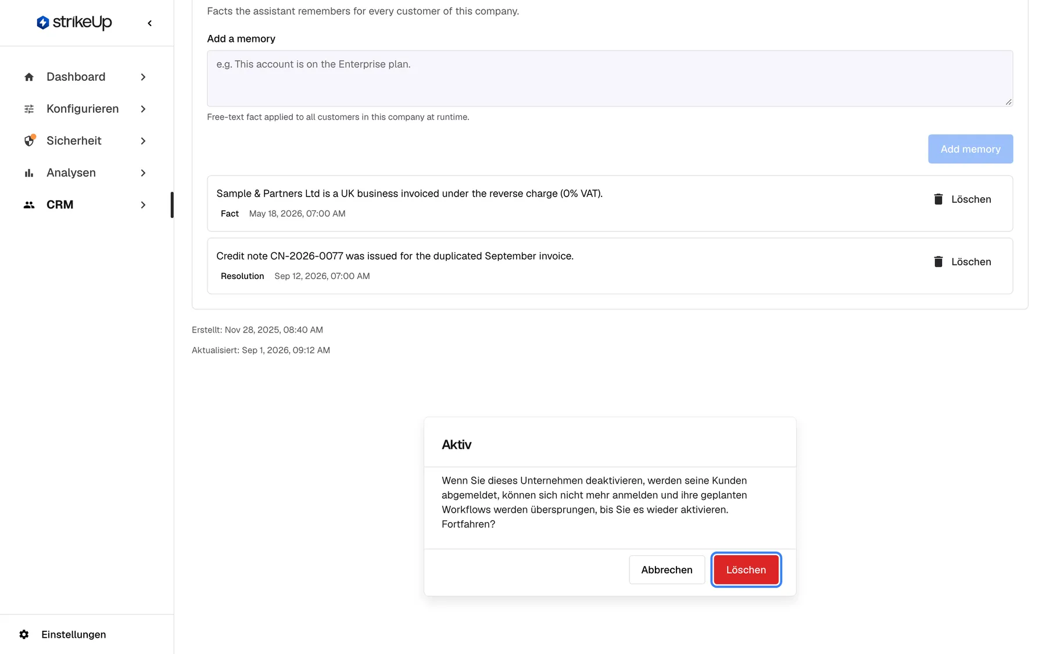Click the 'Free-text fact applied' helper text
The width and height of the screenshot is (1046, 654).
tap(338, 117)
